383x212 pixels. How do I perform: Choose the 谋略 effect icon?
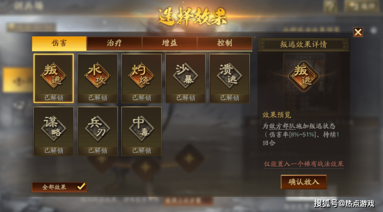(x=53, y=131)
